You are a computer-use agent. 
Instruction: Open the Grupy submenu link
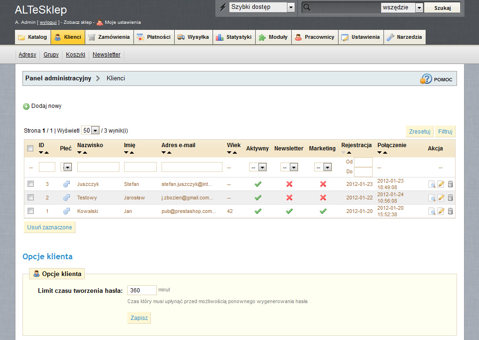[x=51, y=55]
